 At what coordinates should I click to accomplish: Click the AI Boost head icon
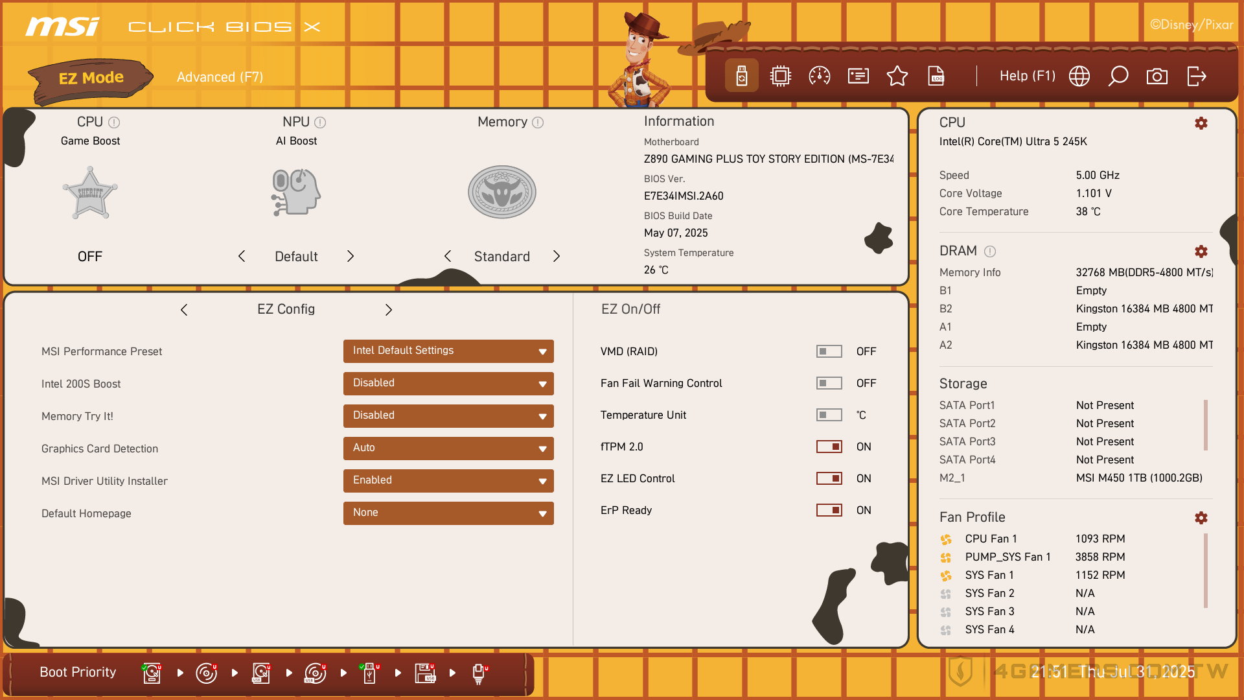click(x=296, y=192)
